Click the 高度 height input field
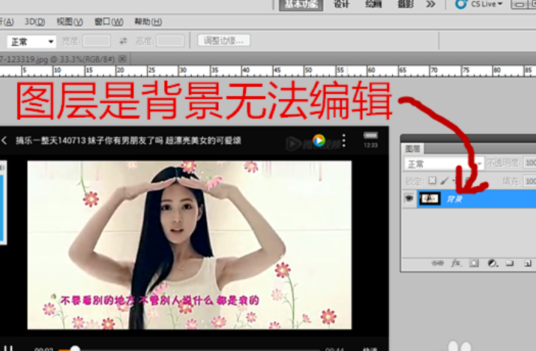This screenshot has height=351, width=536. [171, 41]
